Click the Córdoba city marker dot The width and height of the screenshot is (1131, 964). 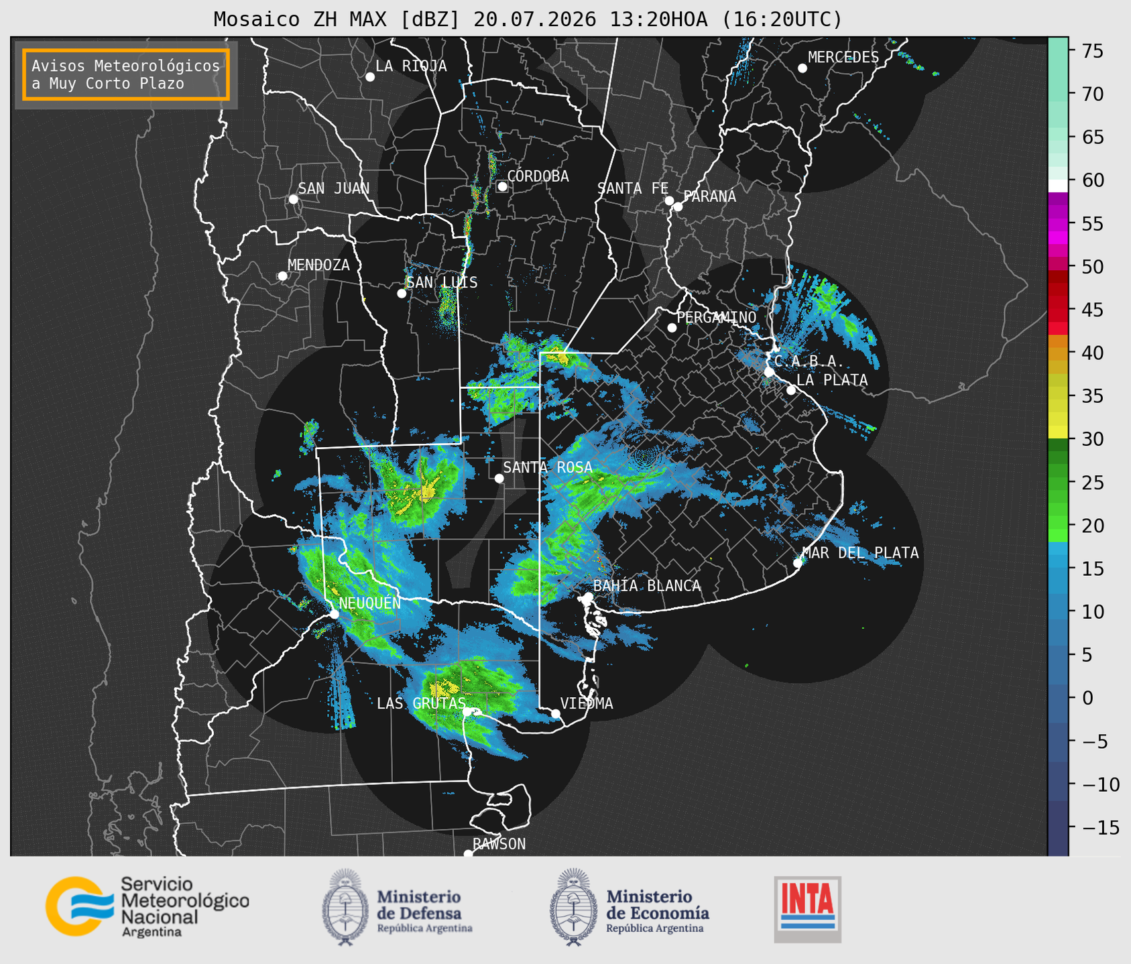[x=502, y=186]
